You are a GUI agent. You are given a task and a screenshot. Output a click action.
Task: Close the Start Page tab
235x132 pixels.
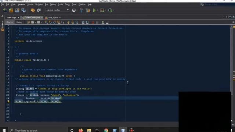point(19,18)
